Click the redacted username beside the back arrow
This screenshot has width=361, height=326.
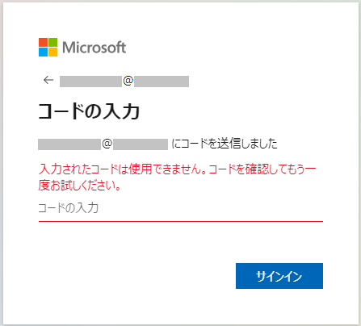pos(90,81)
